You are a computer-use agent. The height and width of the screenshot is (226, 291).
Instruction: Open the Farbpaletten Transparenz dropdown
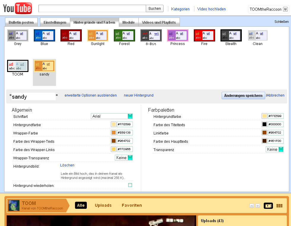pos(275,149)
